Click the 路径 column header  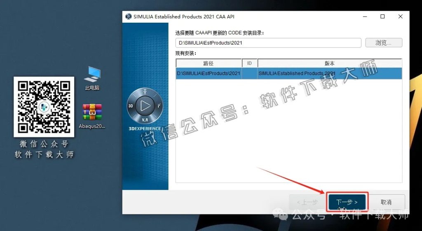(209, 63)
